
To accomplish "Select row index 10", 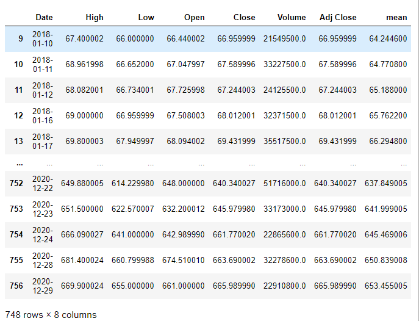I will (x=18, y=65).
